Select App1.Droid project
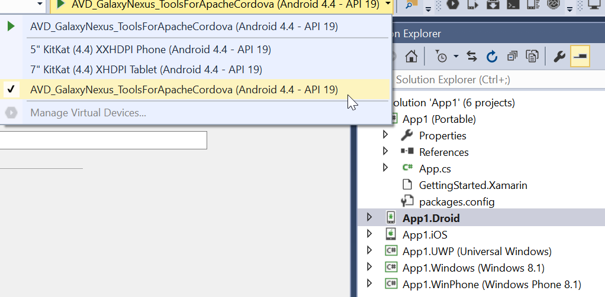605x297 pixels. tap(431, 218)
